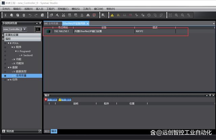Screen dimensions: 216x140
Task: Select 功能块 in the tree
Action: pyautogui.click(x=20, y=63)
